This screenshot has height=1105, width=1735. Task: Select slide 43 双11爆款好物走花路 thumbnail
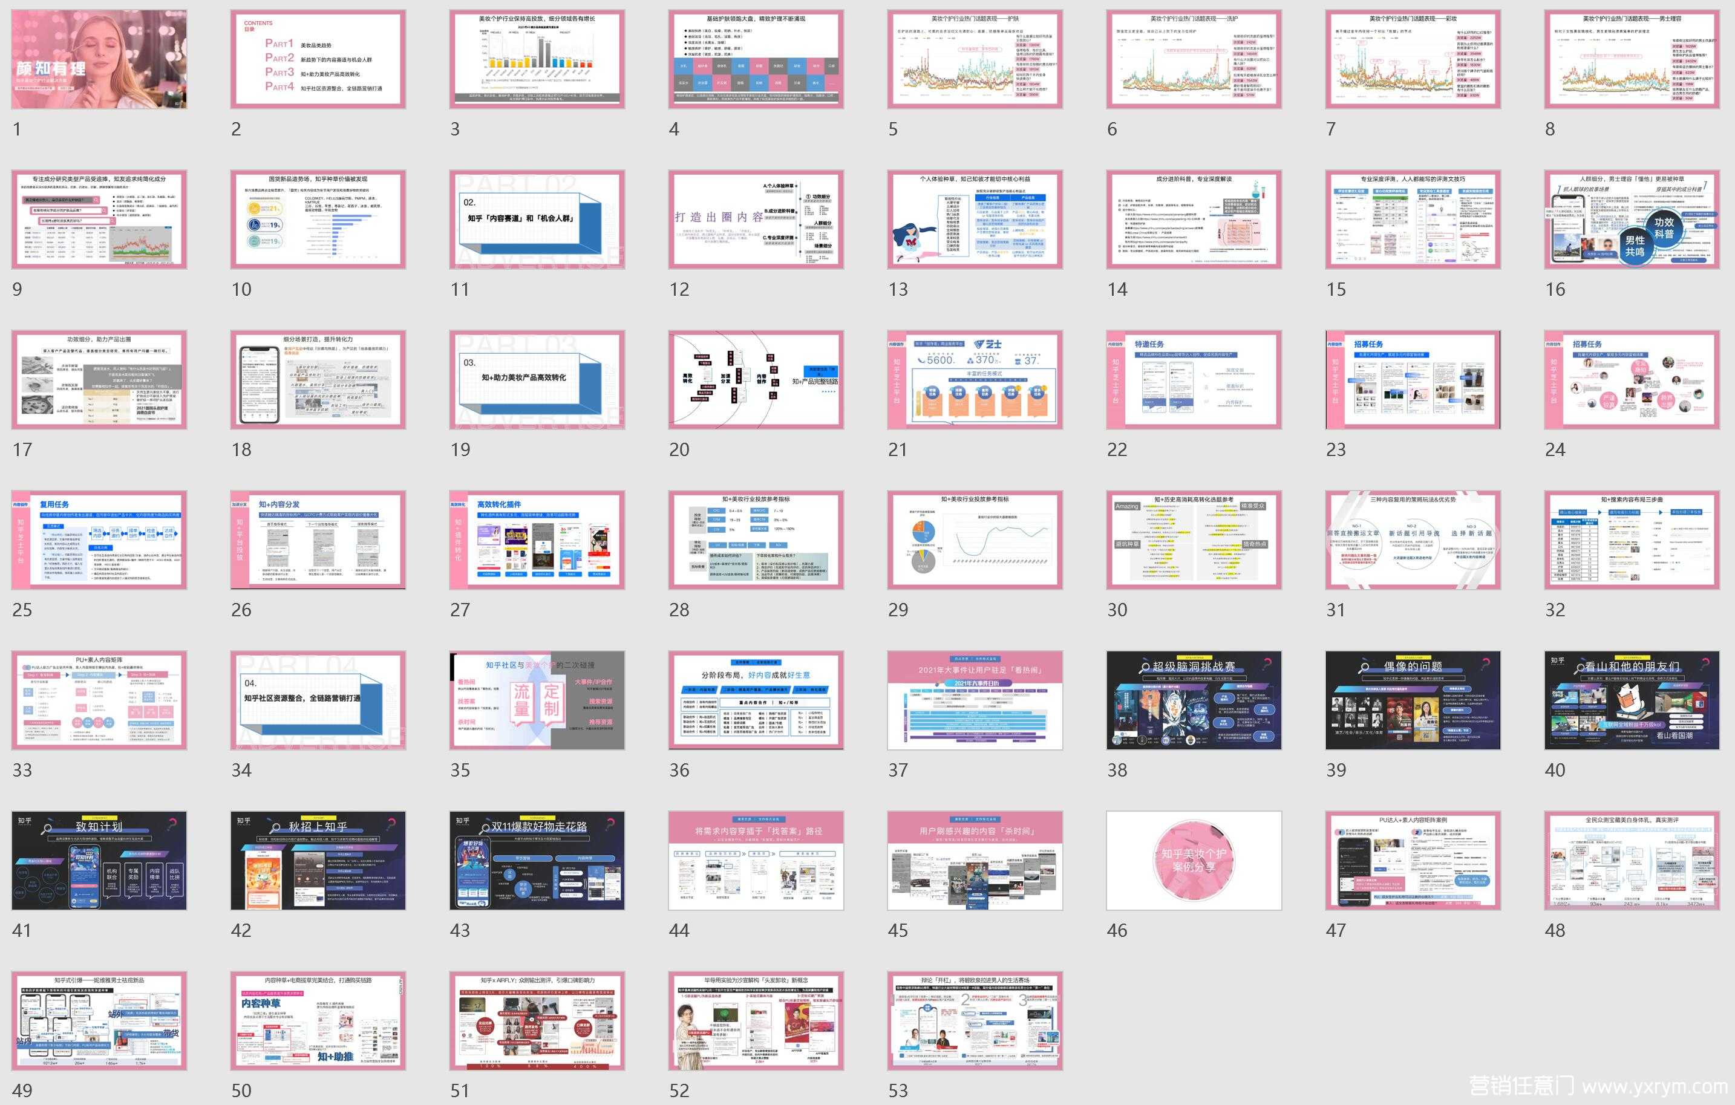(537, 861)
